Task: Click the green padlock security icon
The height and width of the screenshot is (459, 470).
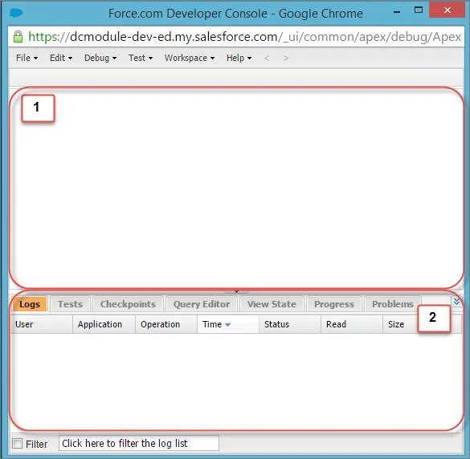Action: click(18, 37)
